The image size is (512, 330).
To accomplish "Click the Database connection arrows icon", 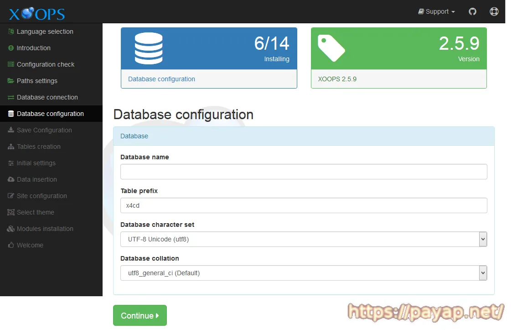I will tap(11, 97).
